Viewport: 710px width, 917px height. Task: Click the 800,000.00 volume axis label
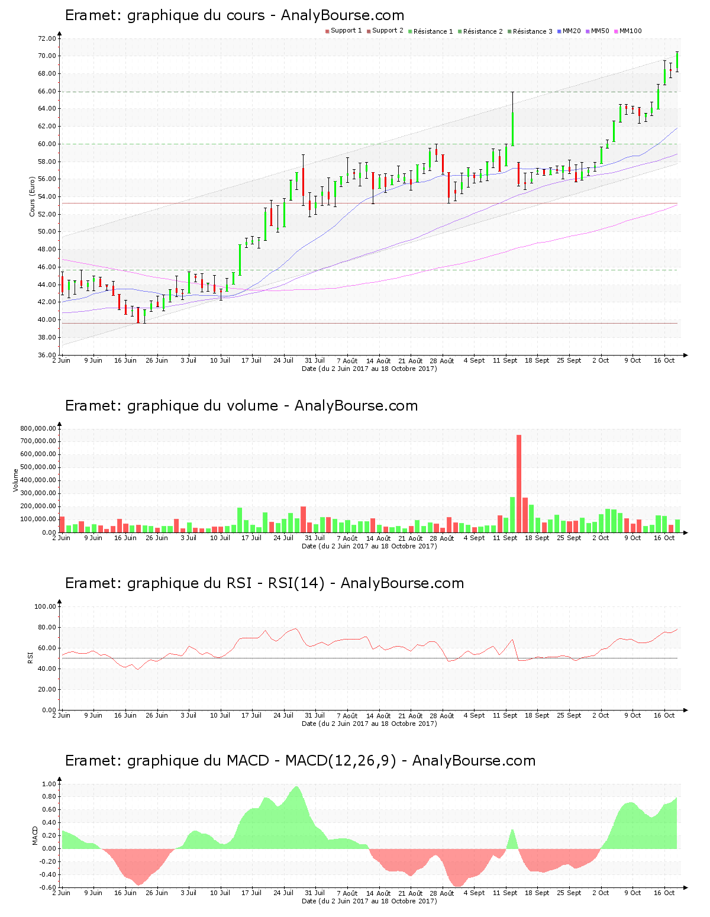[38, 428]
